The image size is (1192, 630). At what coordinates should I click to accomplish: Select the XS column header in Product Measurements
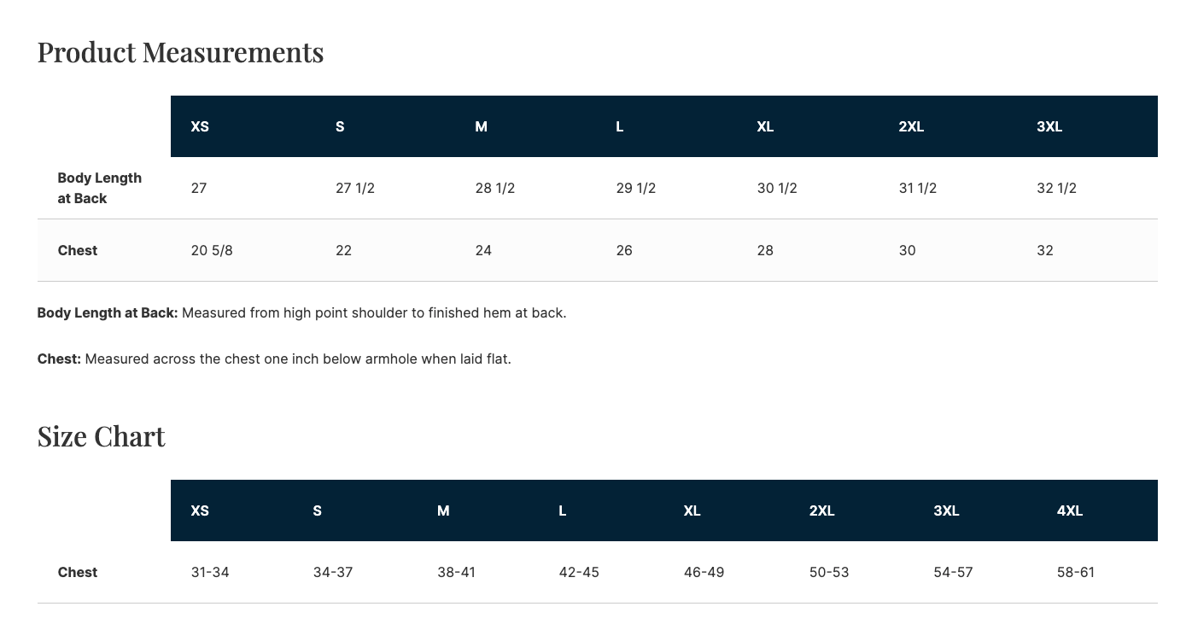coord(200,126)
